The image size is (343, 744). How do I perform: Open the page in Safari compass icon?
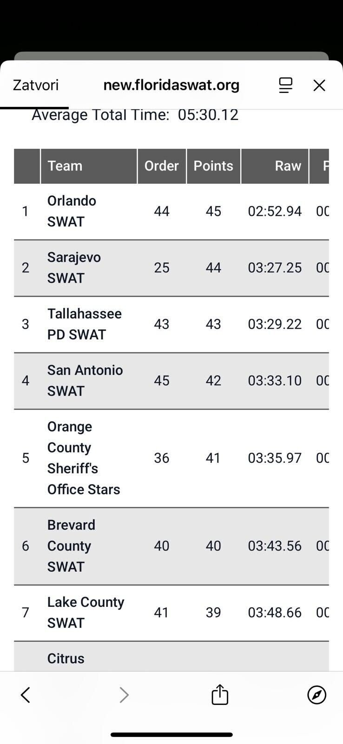317,695
